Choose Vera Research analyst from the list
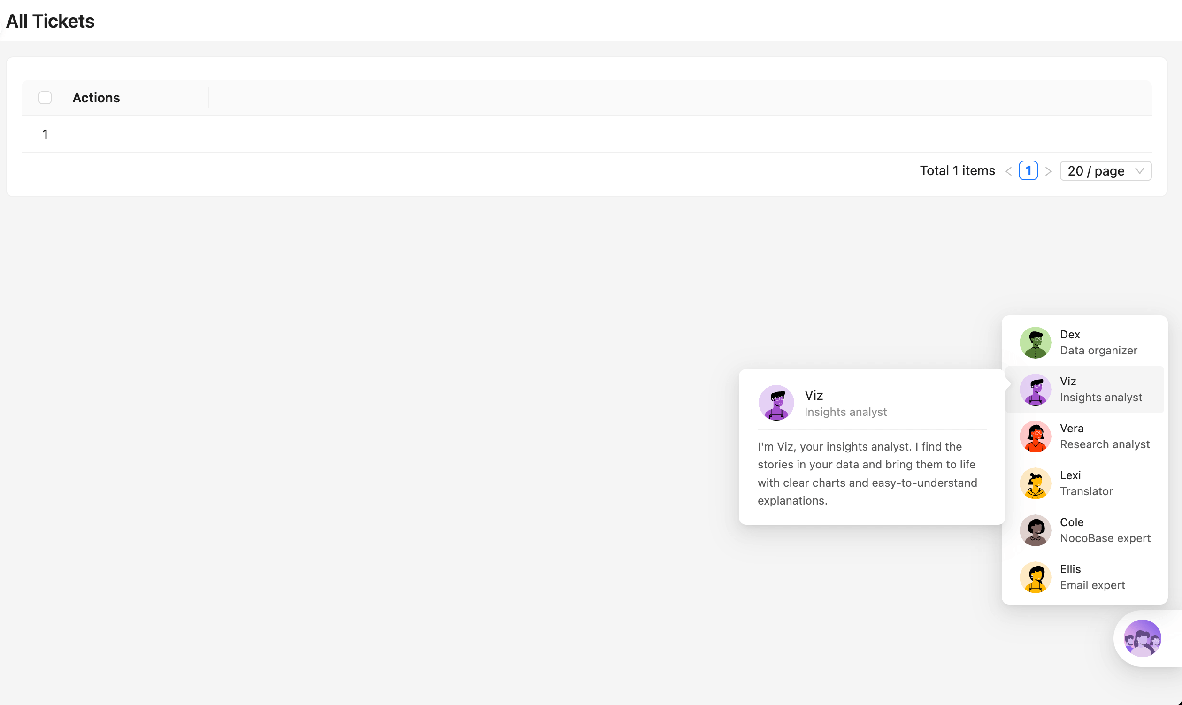Image resolution: width=1182 pixels, height=705 pixels. pyautogui.click(x=1104, y=437)
